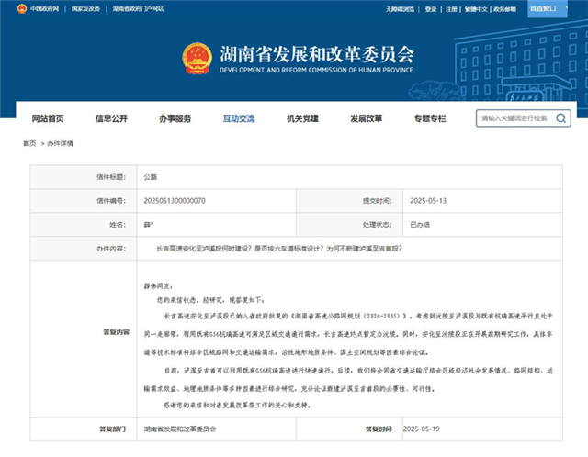Go to 网站首页 menu item
This screenshot has width=588, height=457.
[48, 118]
